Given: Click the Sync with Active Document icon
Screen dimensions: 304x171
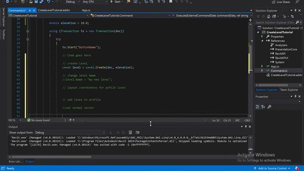Looking at the screenshot, I should point(293,17).
